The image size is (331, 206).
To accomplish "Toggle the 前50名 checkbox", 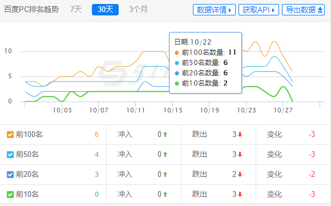I will 10,155.
